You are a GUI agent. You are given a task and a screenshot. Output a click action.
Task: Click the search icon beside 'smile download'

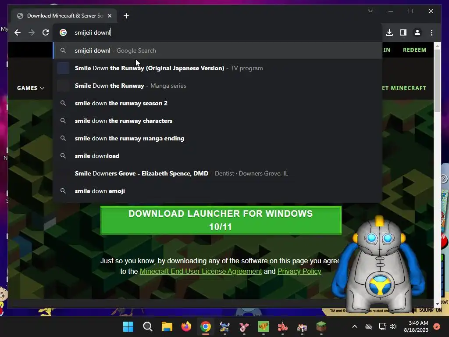[x=63, y=156]
